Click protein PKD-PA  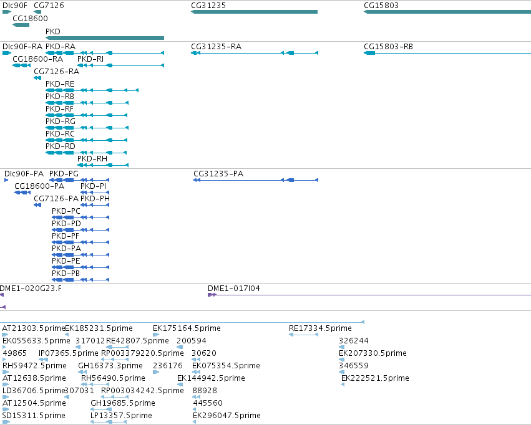pos(80,255)
